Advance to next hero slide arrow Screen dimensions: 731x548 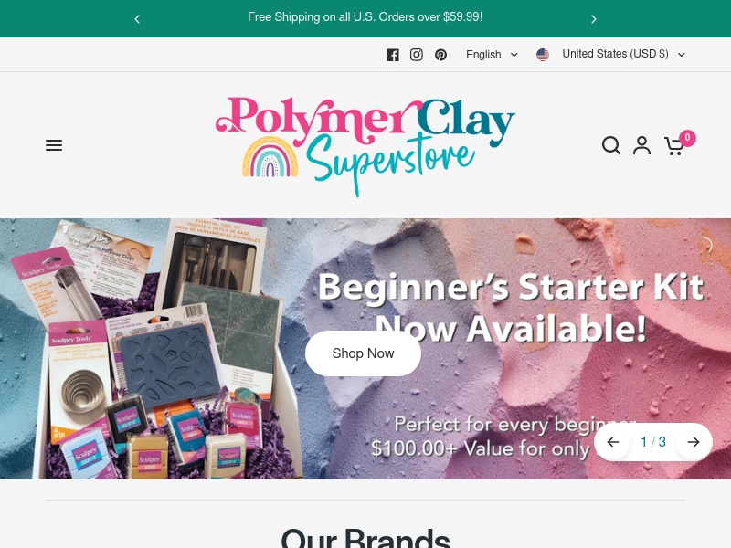click(x=694, y=442)
